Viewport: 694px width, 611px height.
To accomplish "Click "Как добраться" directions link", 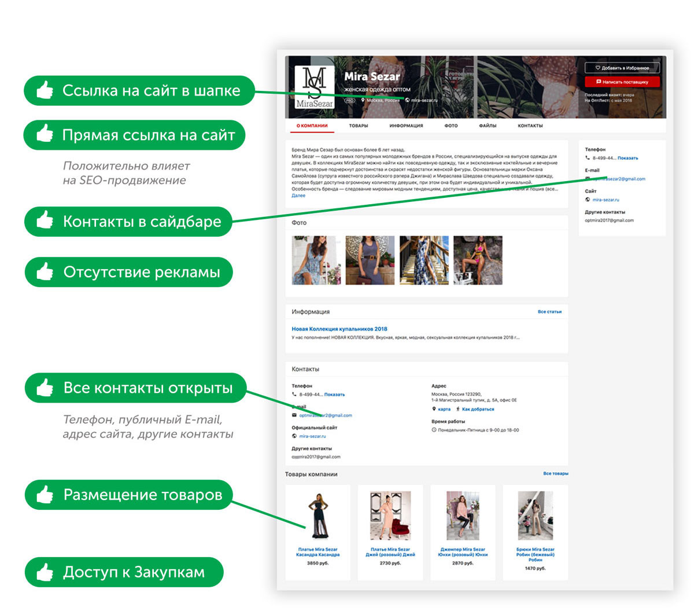I will coord(478,409).
